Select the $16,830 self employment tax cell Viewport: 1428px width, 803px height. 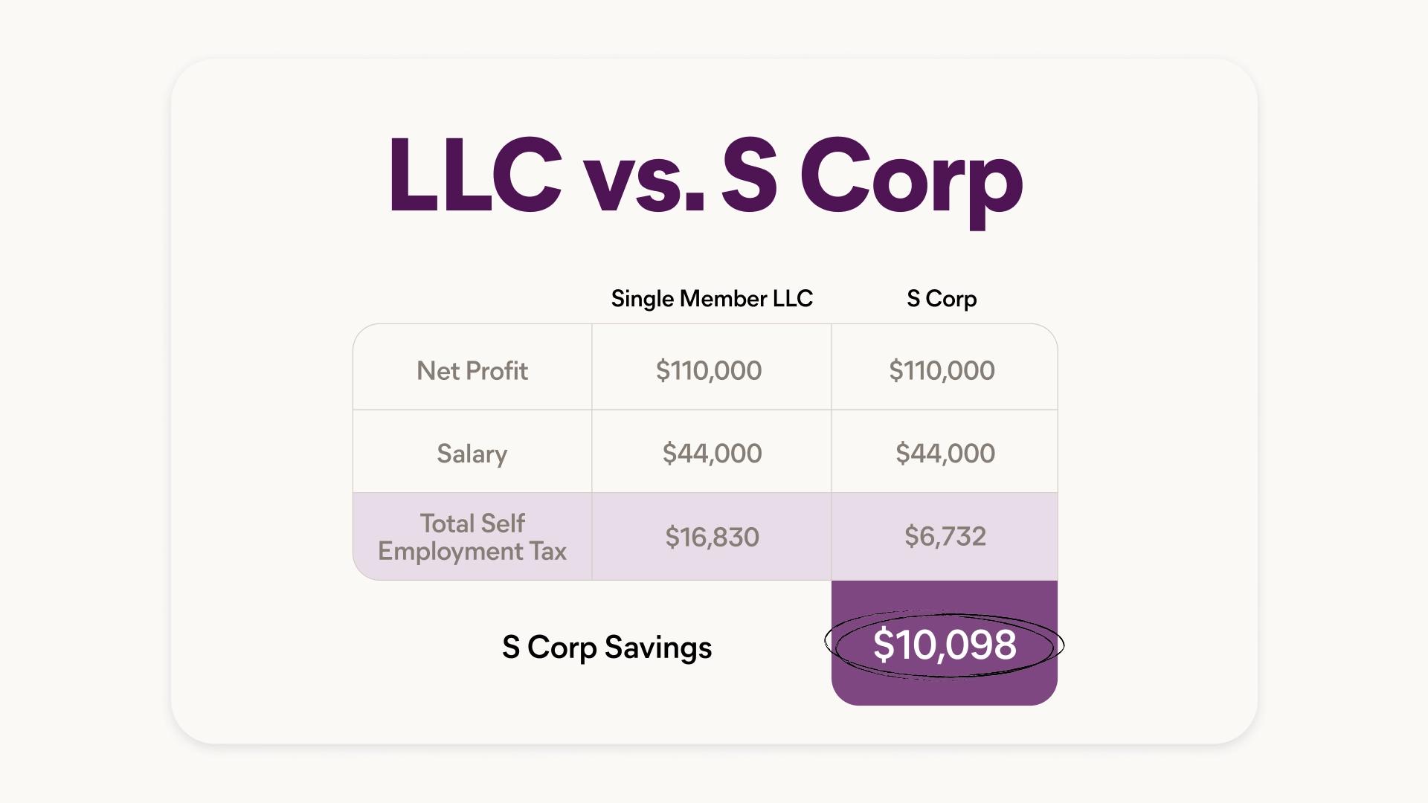[x=712, y=537]
